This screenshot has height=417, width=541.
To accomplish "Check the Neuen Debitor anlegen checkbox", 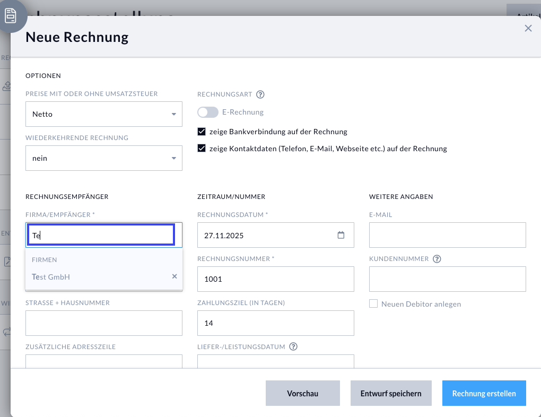I will pyautogui.click(x=373, y=304).
